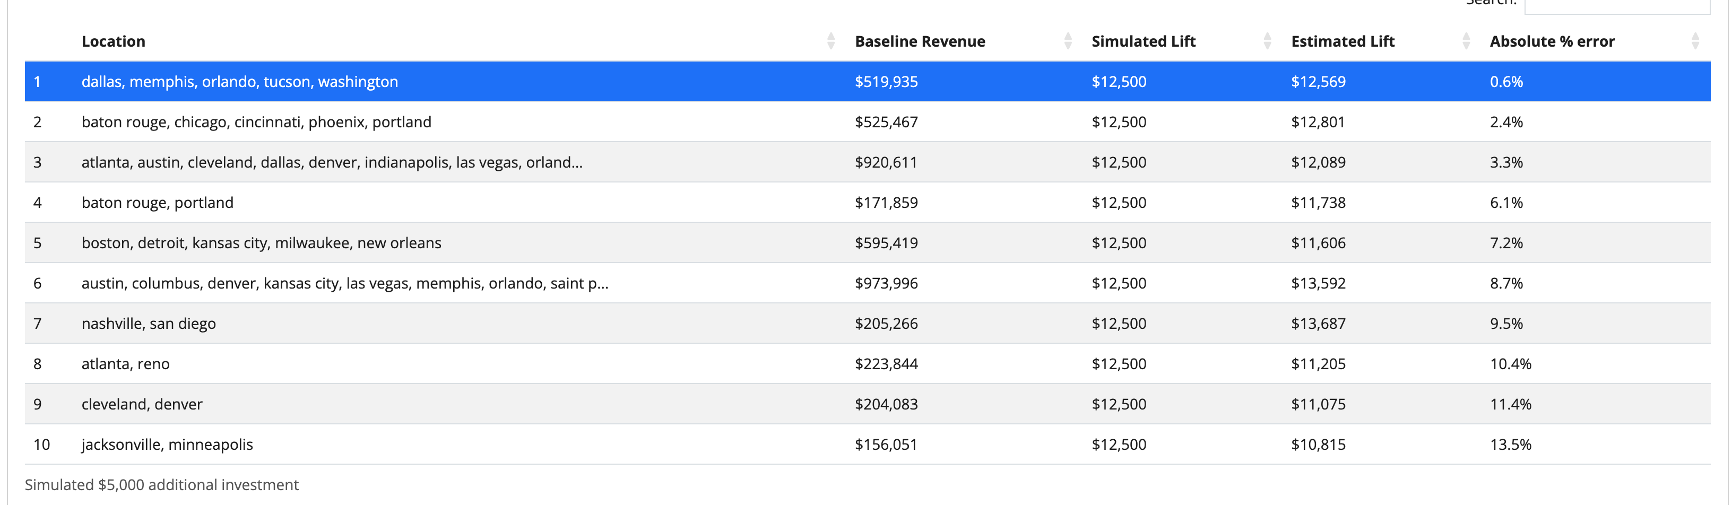
Task: Click the Estimated Lift header label
Action: [1342, 41]
